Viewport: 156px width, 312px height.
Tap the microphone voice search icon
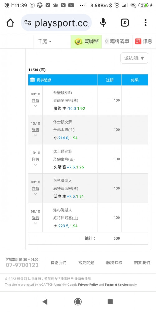click(x=103, y=23)
